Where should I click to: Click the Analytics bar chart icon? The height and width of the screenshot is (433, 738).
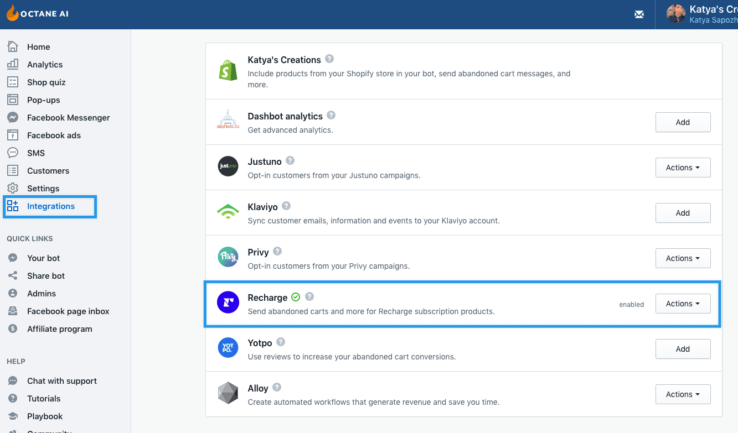tap(13, 64)
